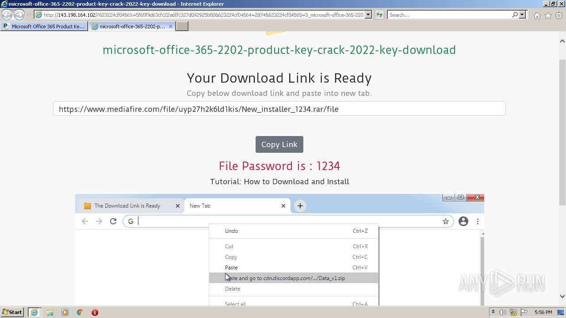Click the search magnifier icon
The image size is (566, 318).
[x=515, y=15]
